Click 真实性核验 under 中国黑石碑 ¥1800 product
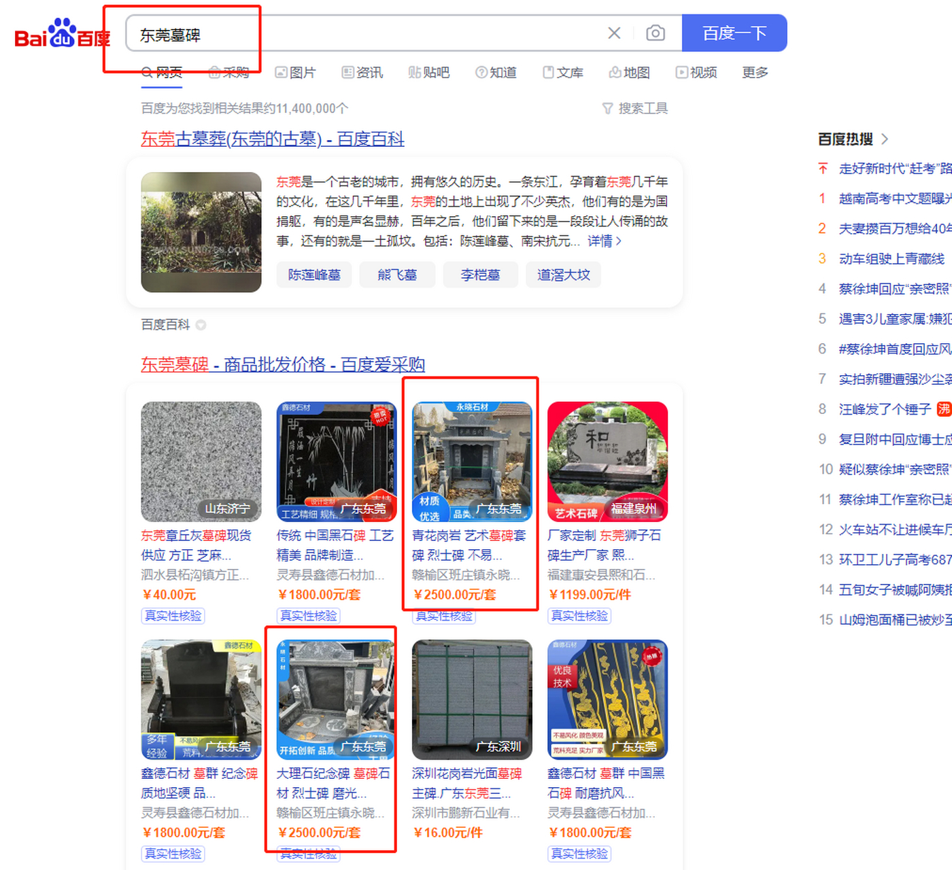 click(x=579, y=854)
